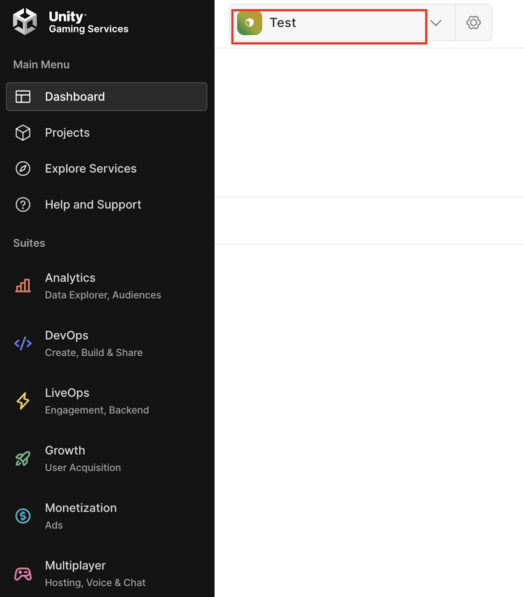Click the 'Main Menu' section heading
Image resolution: width=524 pixels, height=597 pixels.
click(x=41, y=64)
